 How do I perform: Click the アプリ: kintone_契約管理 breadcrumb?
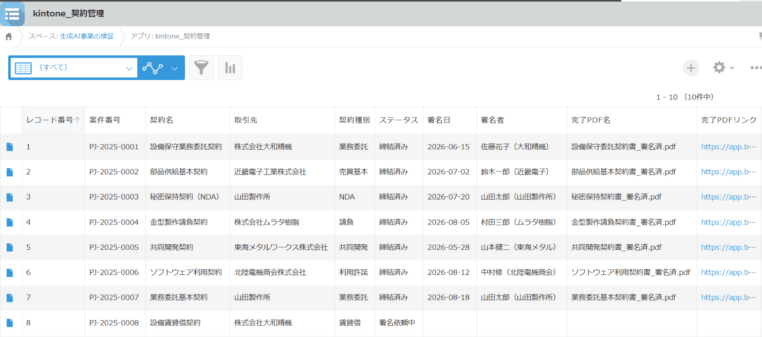click(x=170, y=36)
